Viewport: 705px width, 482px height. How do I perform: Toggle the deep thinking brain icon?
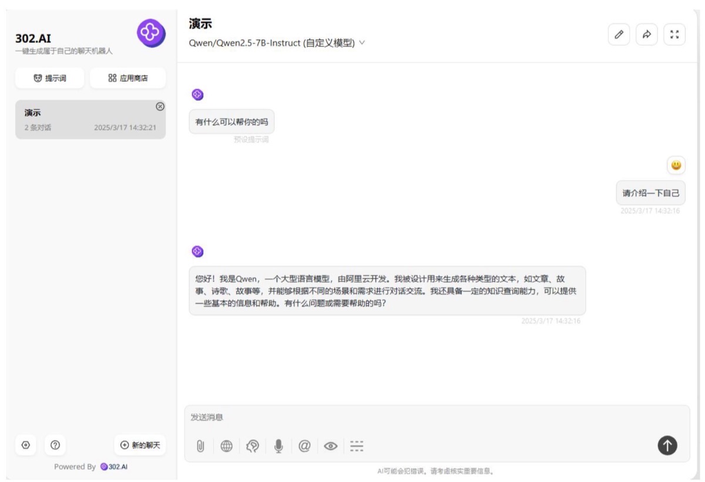click(x=253, y=446)
